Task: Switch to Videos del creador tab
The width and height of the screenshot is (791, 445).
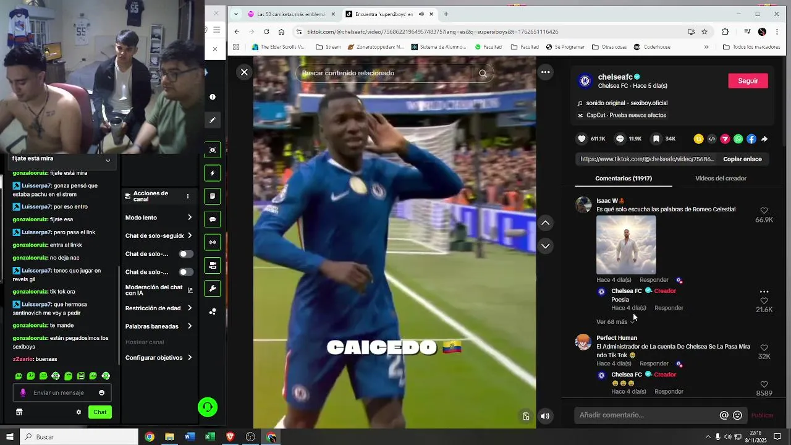Action: point(721,179)
